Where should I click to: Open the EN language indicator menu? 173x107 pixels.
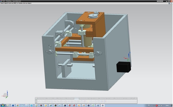149,105
